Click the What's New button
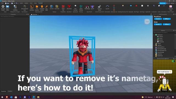Viewport: 176px width, 99px height. 163,3
